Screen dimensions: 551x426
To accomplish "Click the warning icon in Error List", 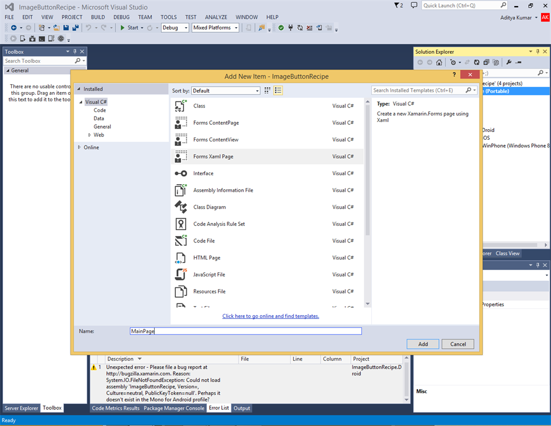I will click(x=94, y=367).
